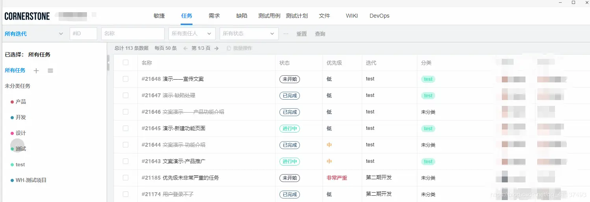590x202 pixels.
Task: Open task #21643 文案演示-产品推广
Action: 173,161
